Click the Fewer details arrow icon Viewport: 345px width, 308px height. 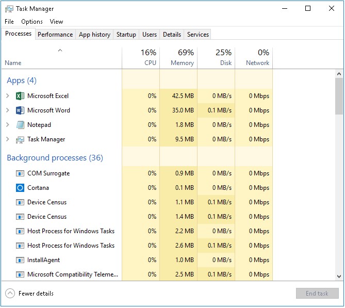point(10,294)
